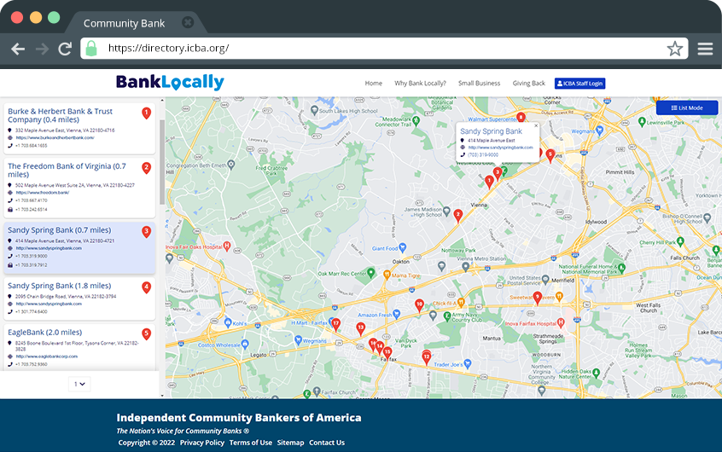Viewport: 722px width, 452px height.
Task: Click map pin number 12 near Trader Joe's
Action: pyautogui.click(x=427, y=357)
